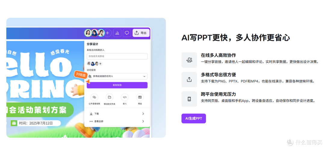Click the 刘晓盛 orange cursor label
This screenshot has height=149, width=325.
81,75
